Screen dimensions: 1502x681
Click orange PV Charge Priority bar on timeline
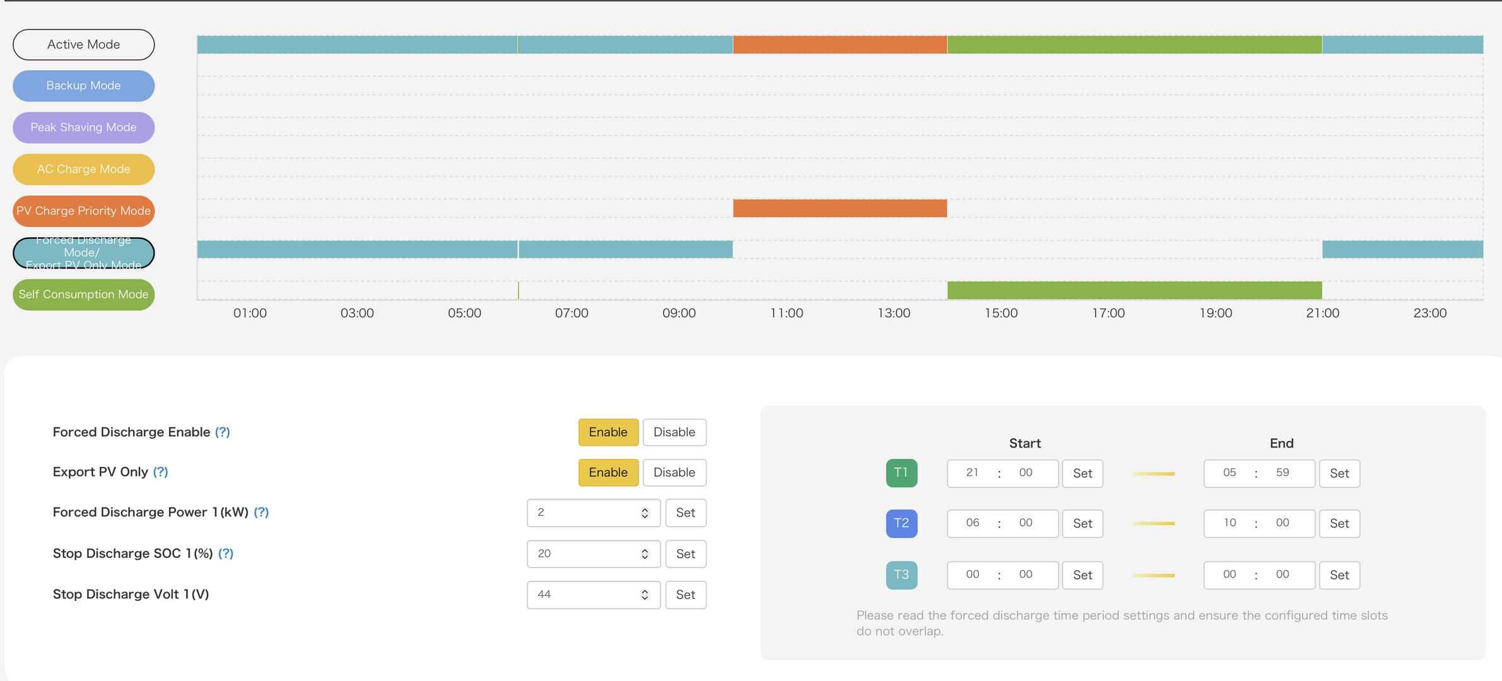click(x=840, y=208)
